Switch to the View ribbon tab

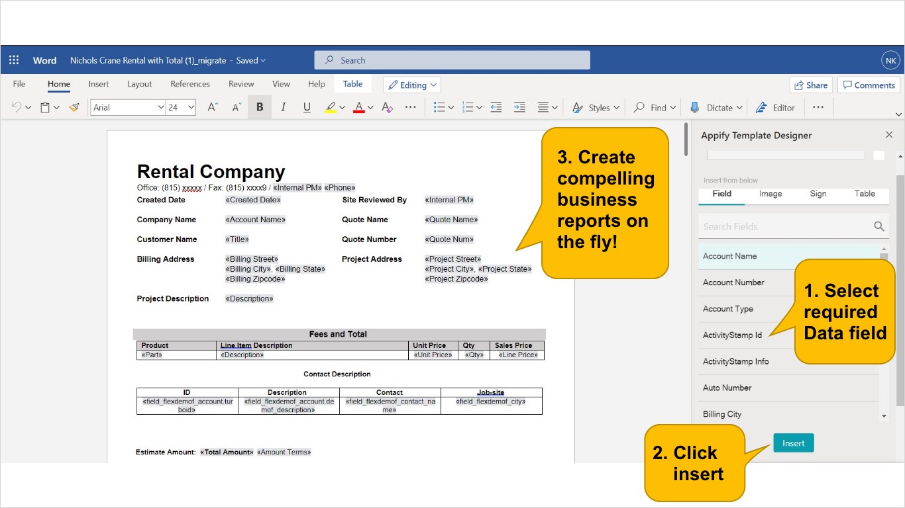[281, 84]
